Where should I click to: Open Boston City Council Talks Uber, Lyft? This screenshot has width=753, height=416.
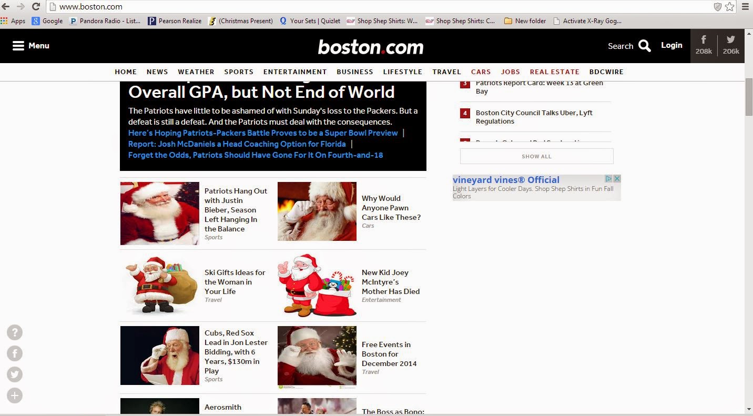tap(534, 117)
